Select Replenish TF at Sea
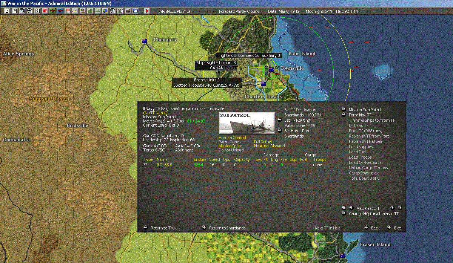The width and height of the screenshot is (453, 263). 365,141
